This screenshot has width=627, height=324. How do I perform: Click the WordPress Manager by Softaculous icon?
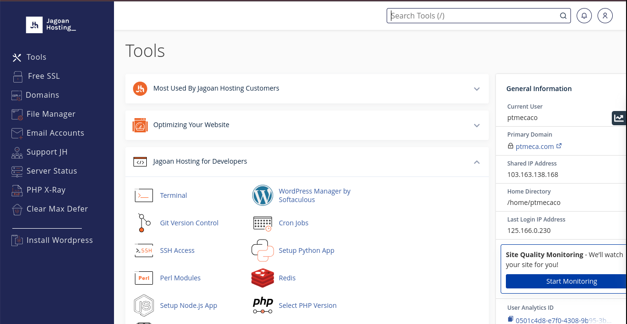pos(263,195)
